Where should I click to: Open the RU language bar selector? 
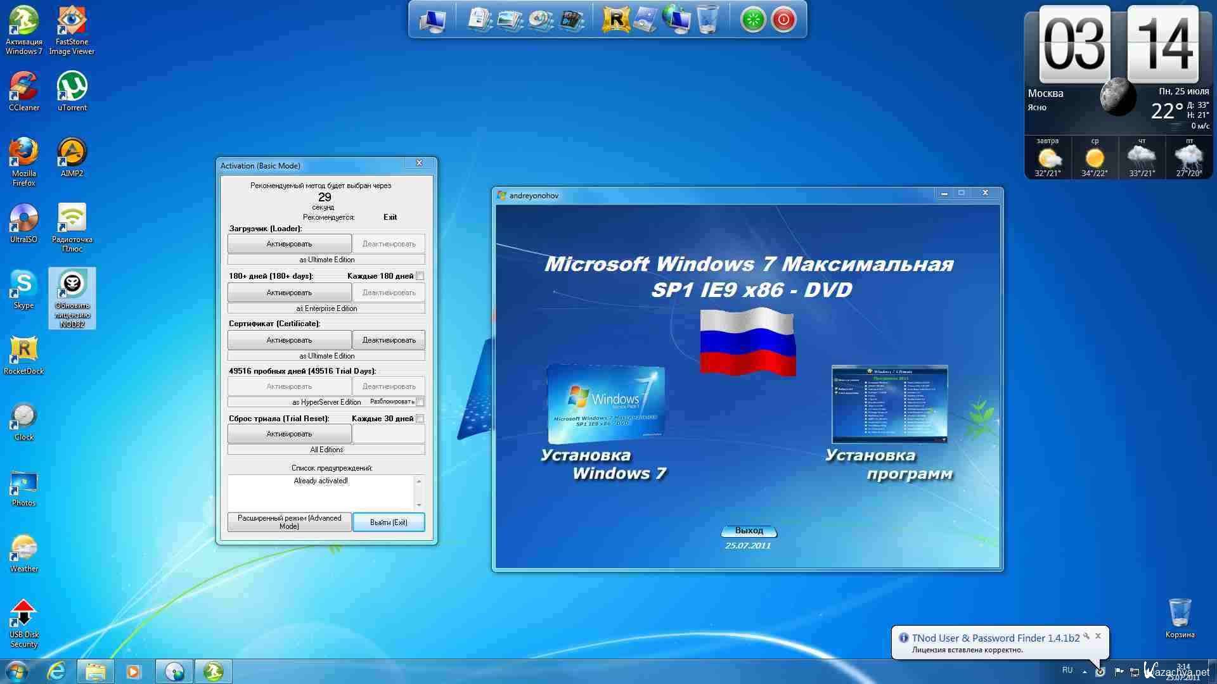[x=1067, y=670]
